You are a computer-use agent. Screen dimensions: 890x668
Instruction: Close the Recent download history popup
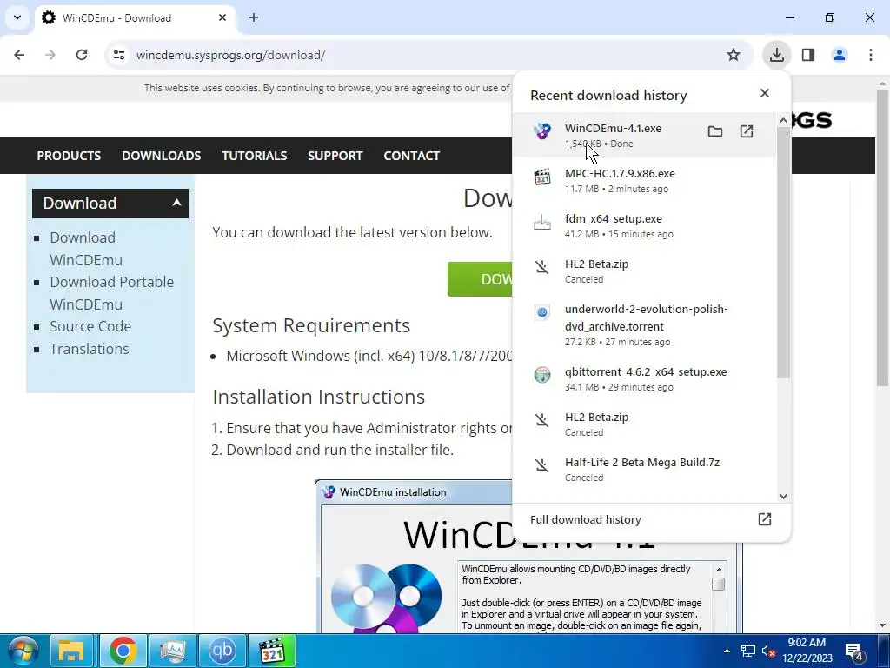[765, 93]
